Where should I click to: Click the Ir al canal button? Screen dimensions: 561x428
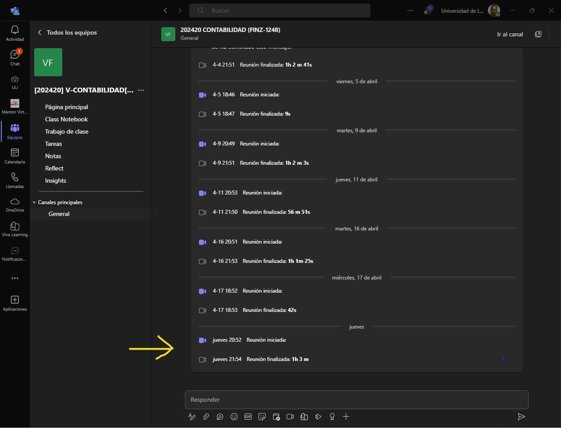tap(510, 34)
